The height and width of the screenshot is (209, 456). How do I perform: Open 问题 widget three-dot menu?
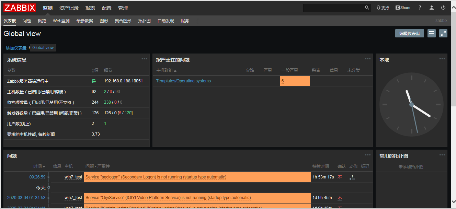(368, 155)
